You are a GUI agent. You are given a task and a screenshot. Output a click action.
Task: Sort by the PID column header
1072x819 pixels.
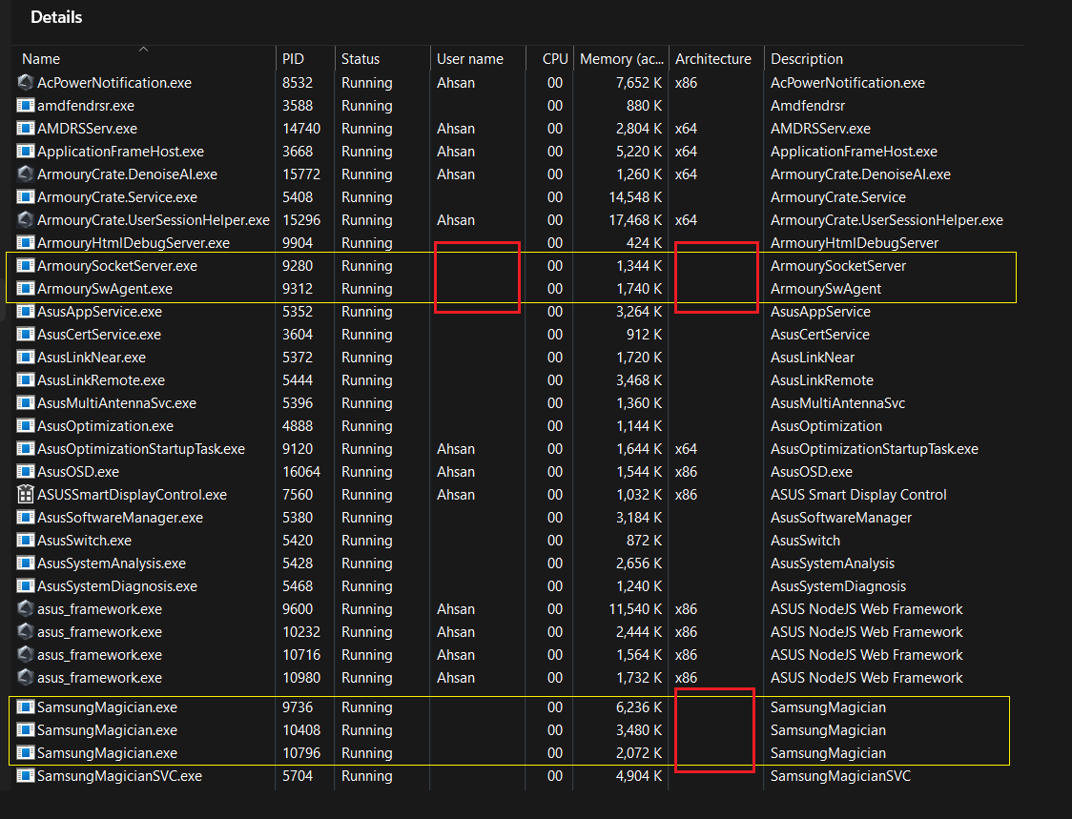pyautogui.click(x=294, y=59)
